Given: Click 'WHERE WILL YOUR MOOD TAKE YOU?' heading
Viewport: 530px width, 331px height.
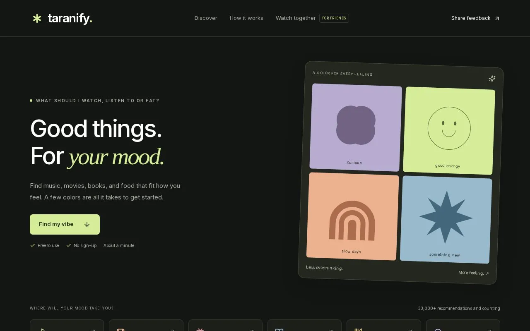Looking at the screenshot, I should (72, 308).
